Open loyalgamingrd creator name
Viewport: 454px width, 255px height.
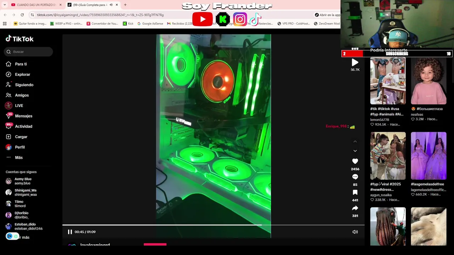click(95, 245)
